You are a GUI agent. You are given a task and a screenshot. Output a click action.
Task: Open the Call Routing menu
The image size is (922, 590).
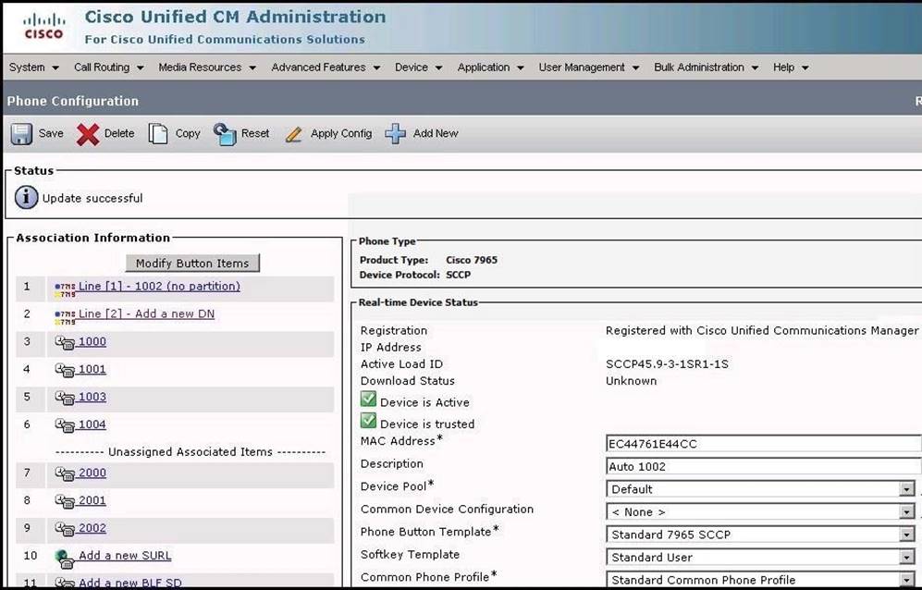[108, 68]
